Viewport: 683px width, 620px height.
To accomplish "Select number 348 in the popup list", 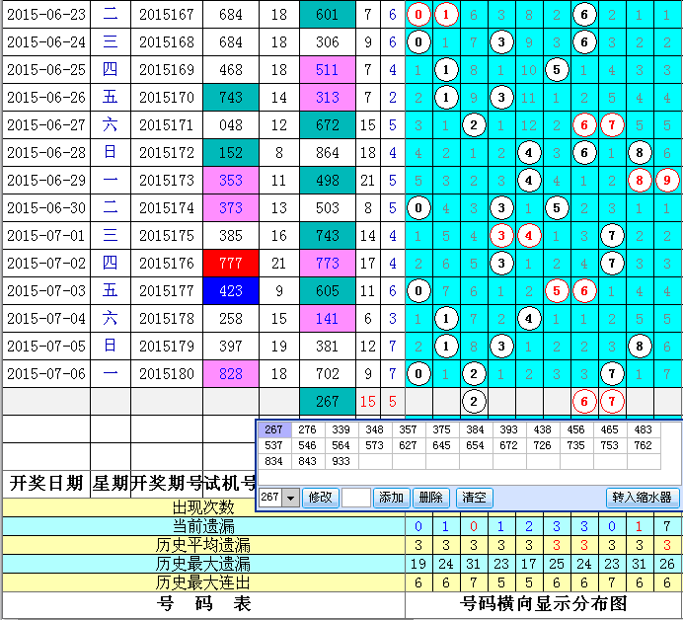I will click(x=375, y=429).
